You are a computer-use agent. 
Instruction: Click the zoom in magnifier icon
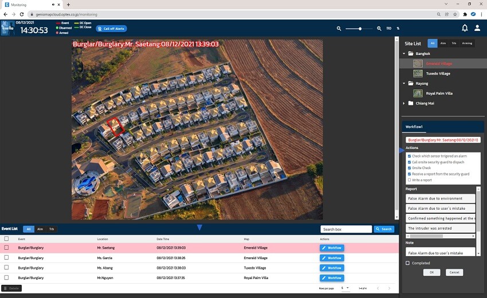379,28
